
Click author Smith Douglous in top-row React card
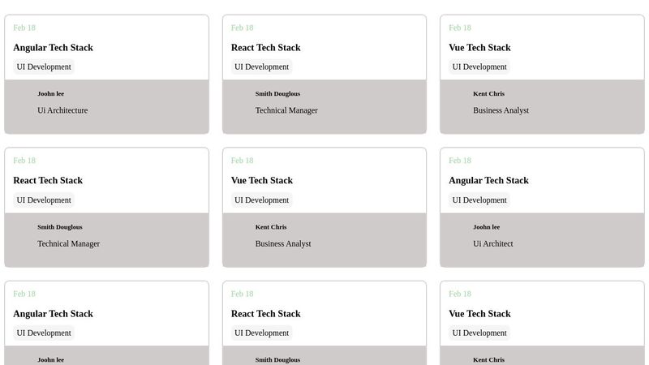point(277,94)
